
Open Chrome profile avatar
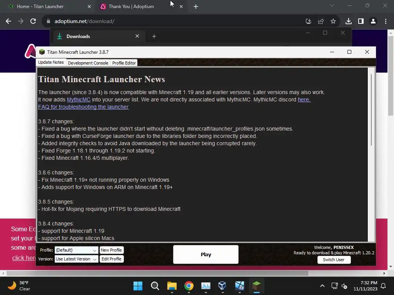coord(373,22)
